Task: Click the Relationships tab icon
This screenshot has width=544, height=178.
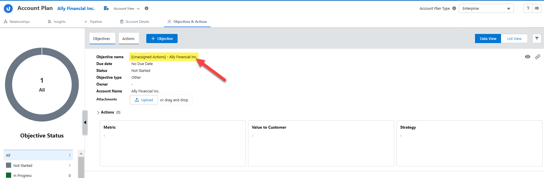Action: [x=5, y=22]
